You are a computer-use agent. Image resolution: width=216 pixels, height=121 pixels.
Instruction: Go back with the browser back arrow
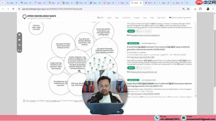tap(3, 9)
